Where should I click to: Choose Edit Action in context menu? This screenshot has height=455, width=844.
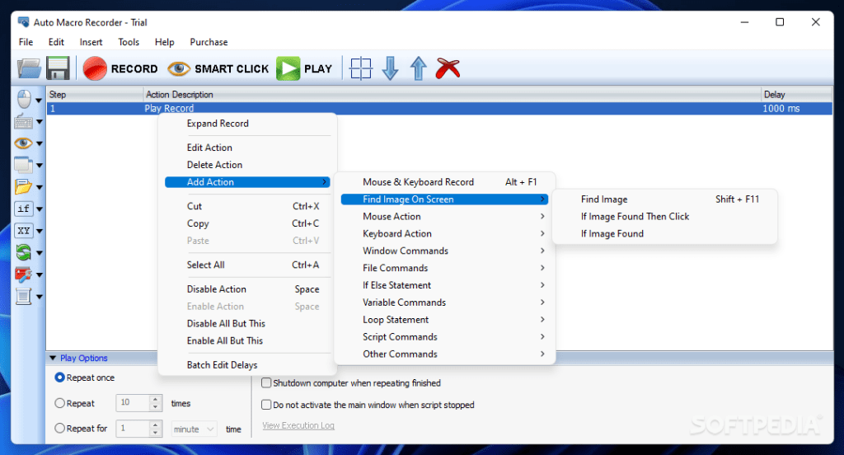click(x=247, y=148)
